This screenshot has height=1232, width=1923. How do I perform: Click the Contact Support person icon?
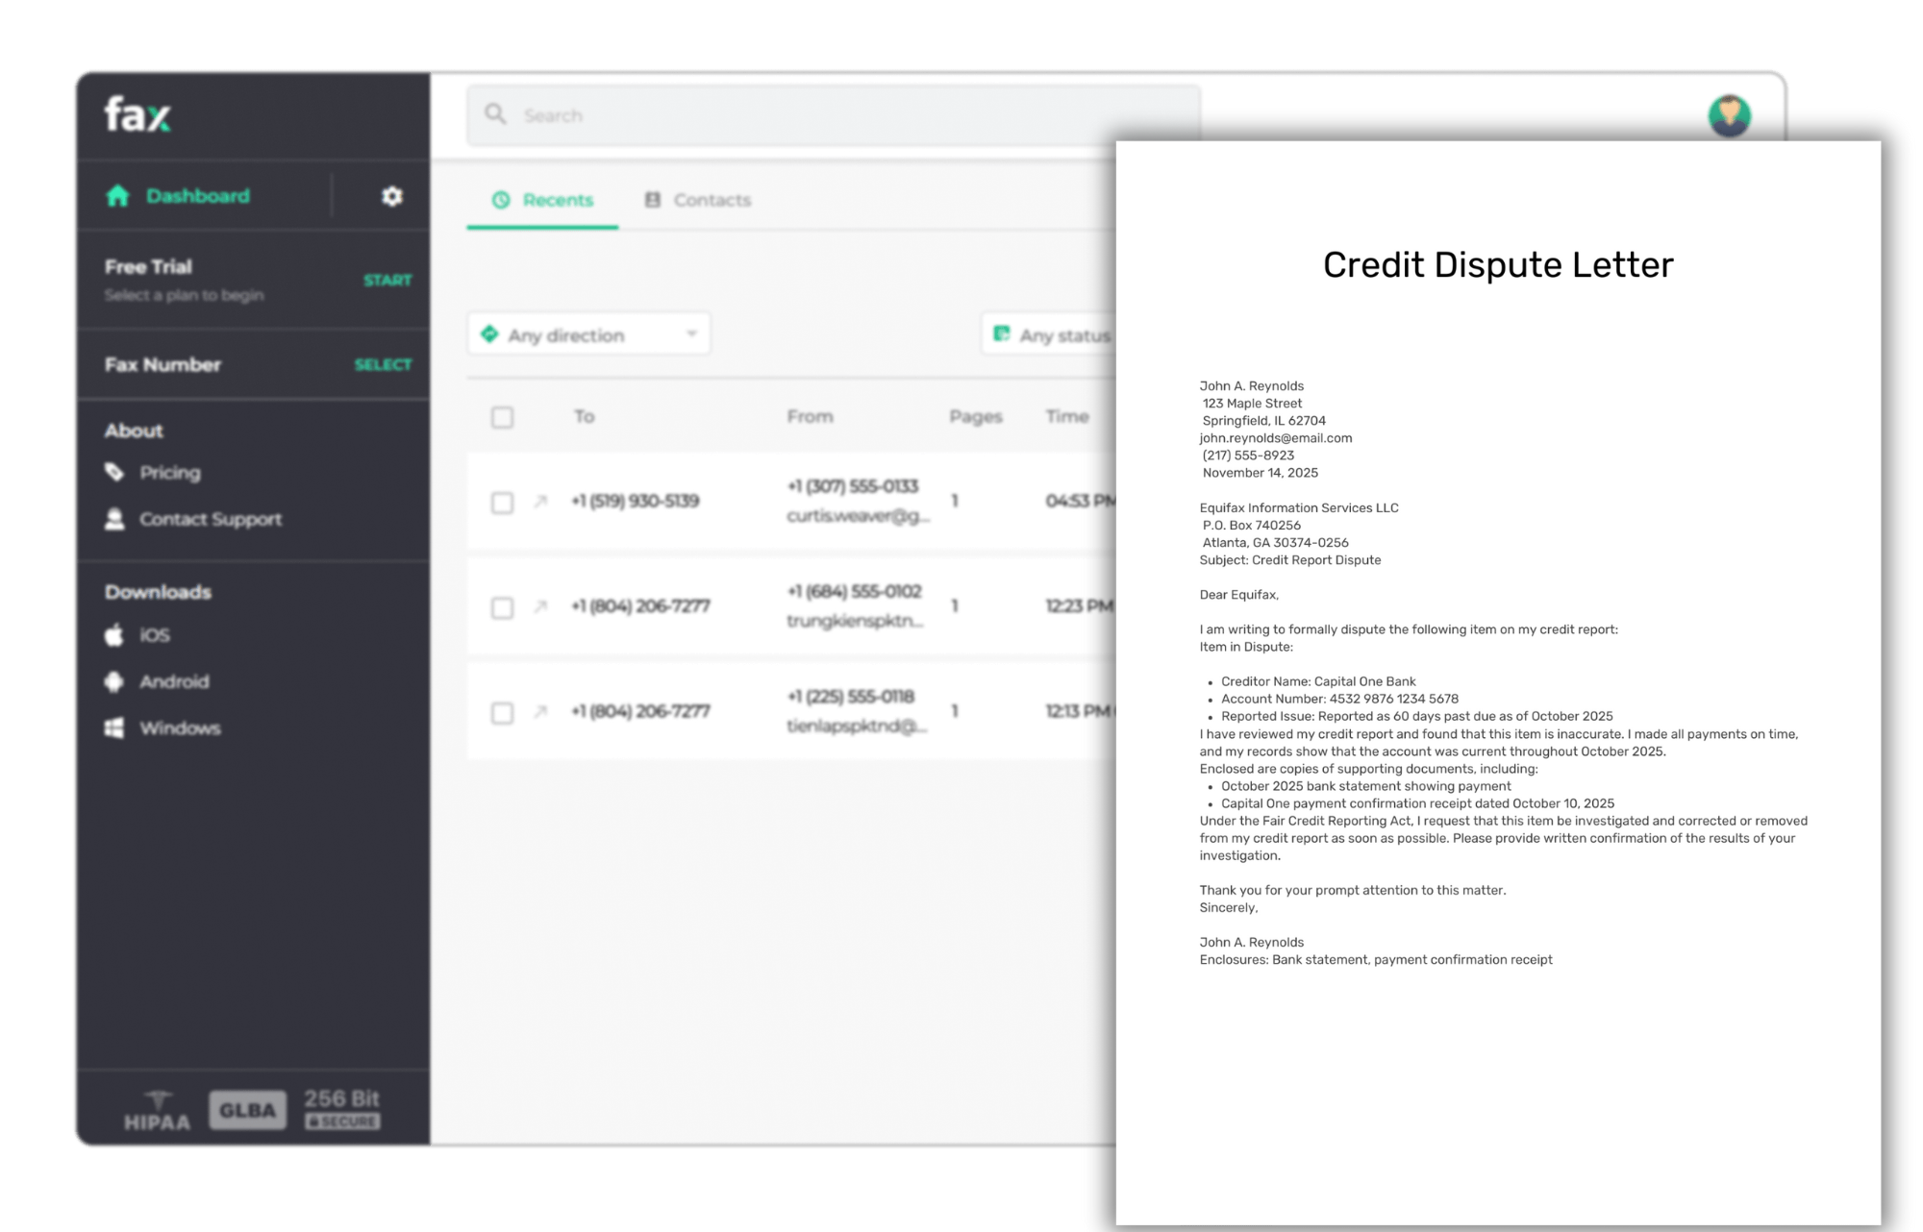pyautogui.click(x=114, y=519)
